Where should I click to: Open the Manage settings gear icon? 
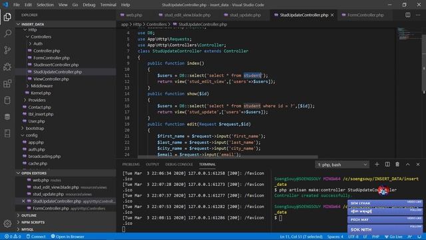[x=7, y=224]
